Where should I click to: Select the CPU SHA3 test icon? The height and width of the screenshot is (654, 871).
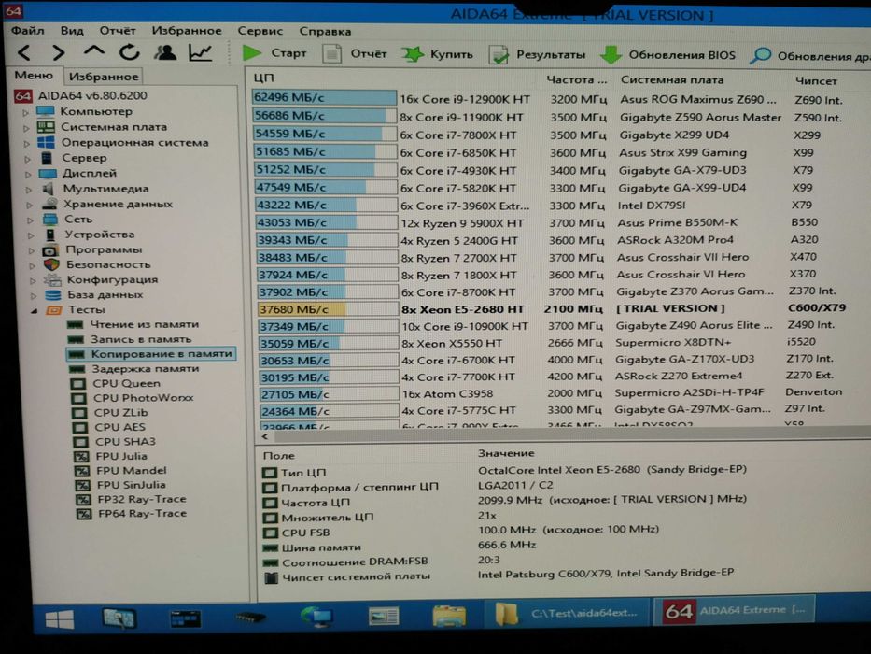pos(81,442)
